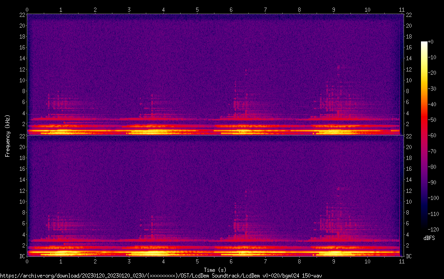Click the 5 second tick on bottom time axis
Viewport: 444px width, 279px height.
click(x=197, y=261)
